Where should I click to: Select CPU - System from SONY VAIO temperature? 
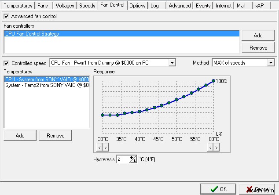47,79
